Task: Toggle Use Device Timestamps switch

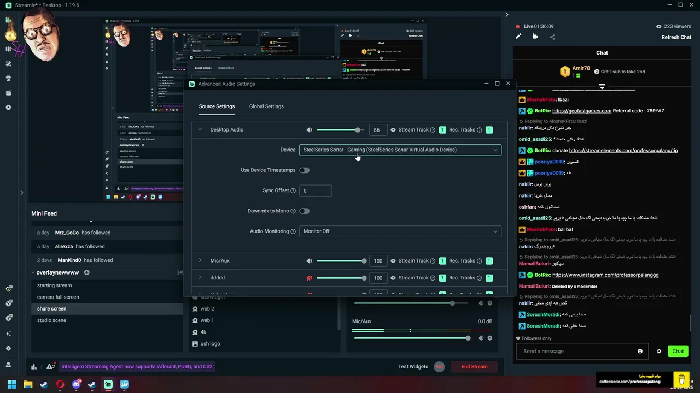Action: pyautogui.click(x=304, y=170)
